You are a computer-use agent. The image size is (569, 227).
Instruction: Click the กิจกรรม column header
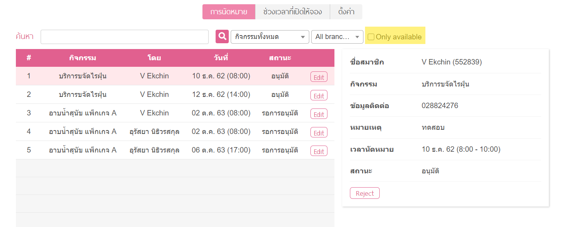pos(82,58)
